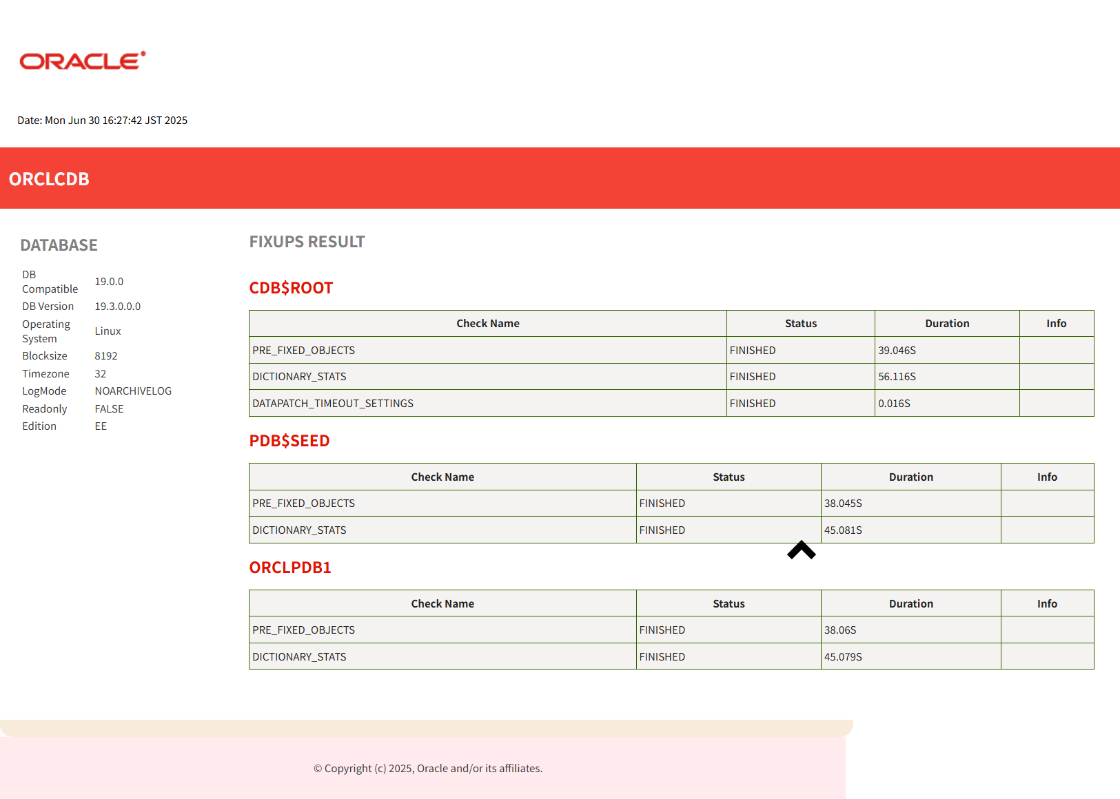Screen dimensions: 1120x799
Task: Click the FIXUPS RESULT heading
Action: [307, 241]
